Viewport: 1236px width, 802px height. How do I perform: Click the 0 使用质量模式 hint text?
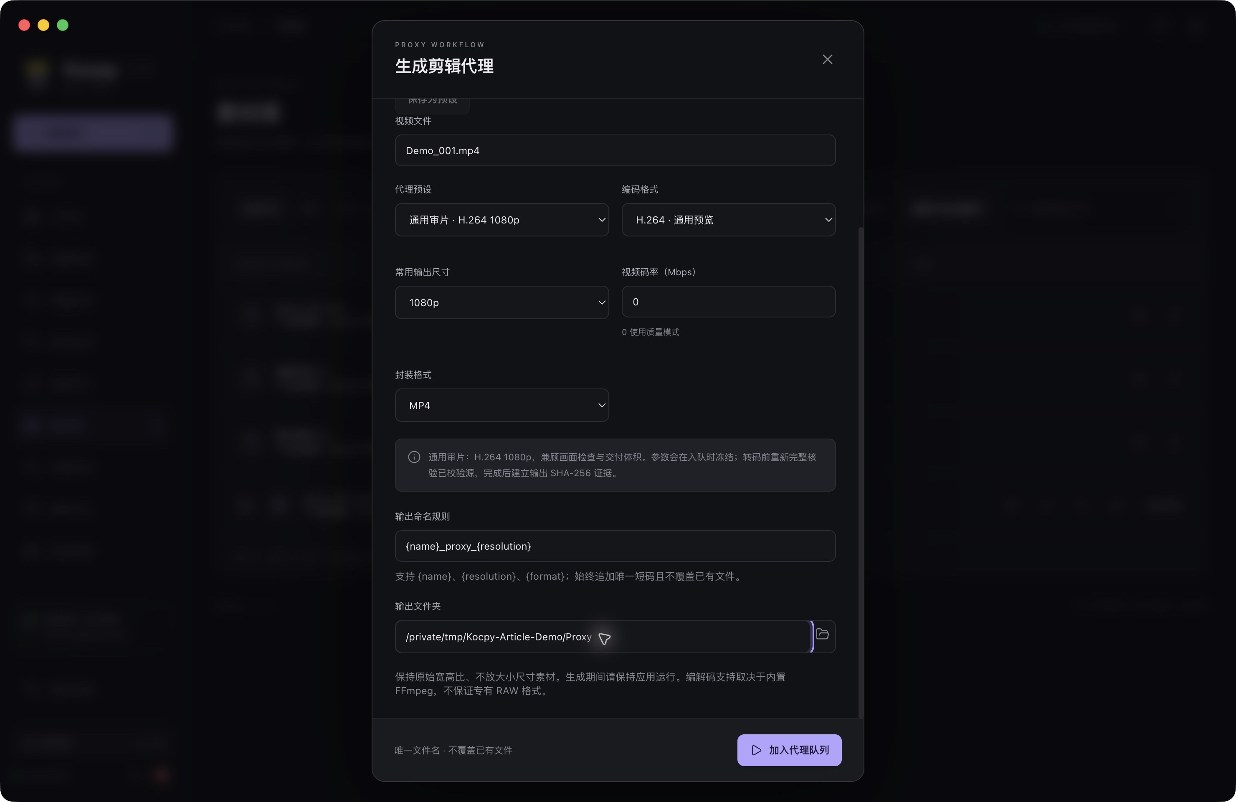(650, 332)
